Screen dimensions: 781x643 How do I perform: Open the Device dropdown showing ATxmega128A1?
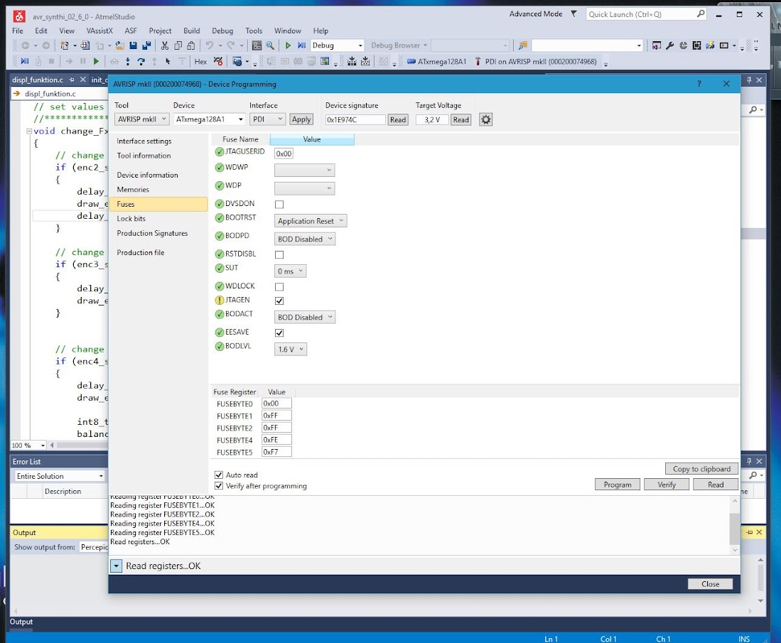209,119
